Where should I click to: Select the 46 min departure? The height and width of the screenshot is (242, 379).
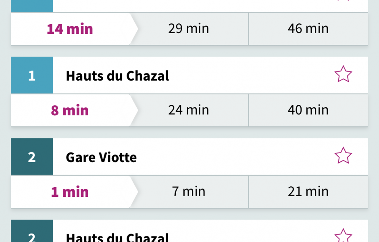coord(308,29)
